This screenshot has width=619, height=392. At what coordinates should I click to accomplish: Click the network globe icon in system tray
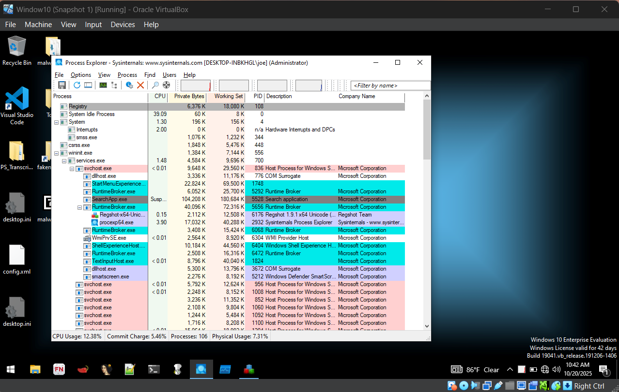544,370
